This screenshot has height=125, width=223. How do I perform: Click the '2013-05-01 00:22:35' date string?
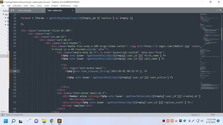(125, 71)
